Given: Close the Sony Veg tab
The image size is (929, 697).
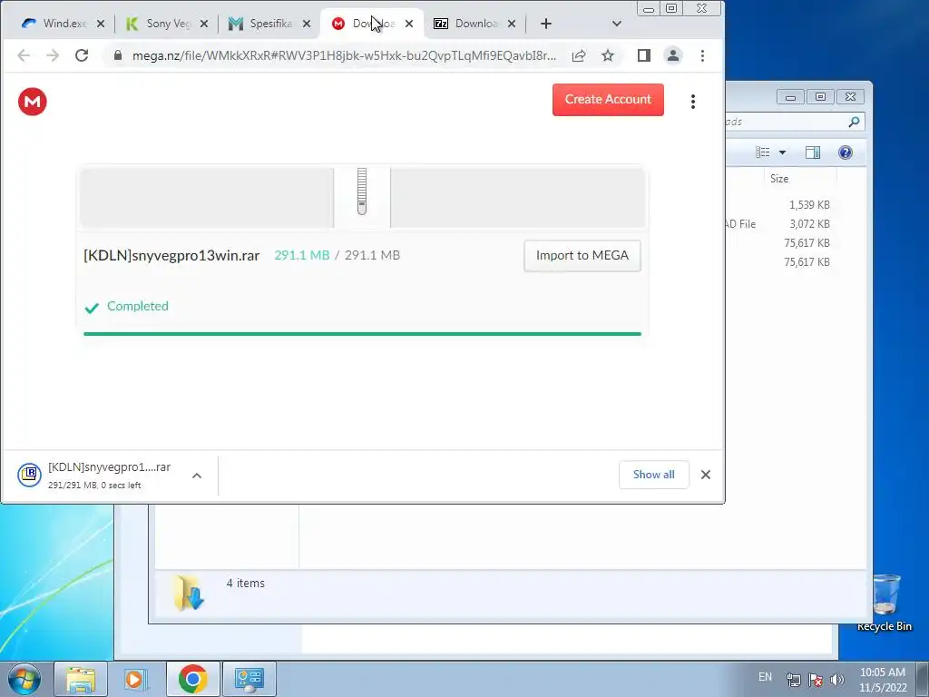Looking at the screenshot, I should [204, 24].
